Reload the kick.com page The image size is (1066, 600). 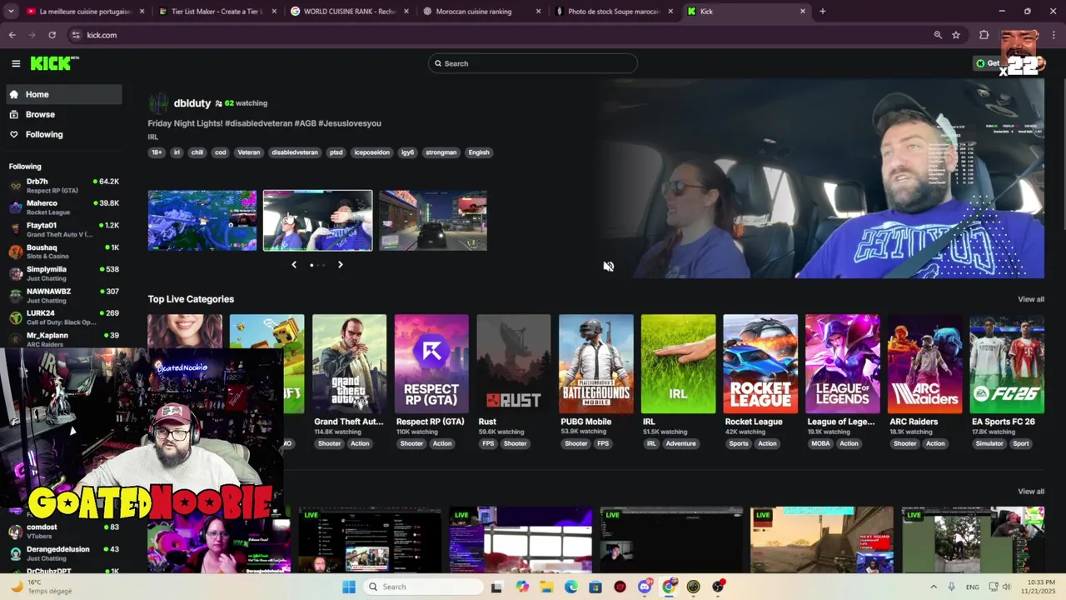click(x=52, y=35)
